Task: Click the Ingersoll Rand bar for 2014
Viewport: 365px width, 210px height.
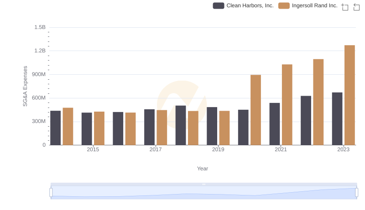Action: pos(68,127)
